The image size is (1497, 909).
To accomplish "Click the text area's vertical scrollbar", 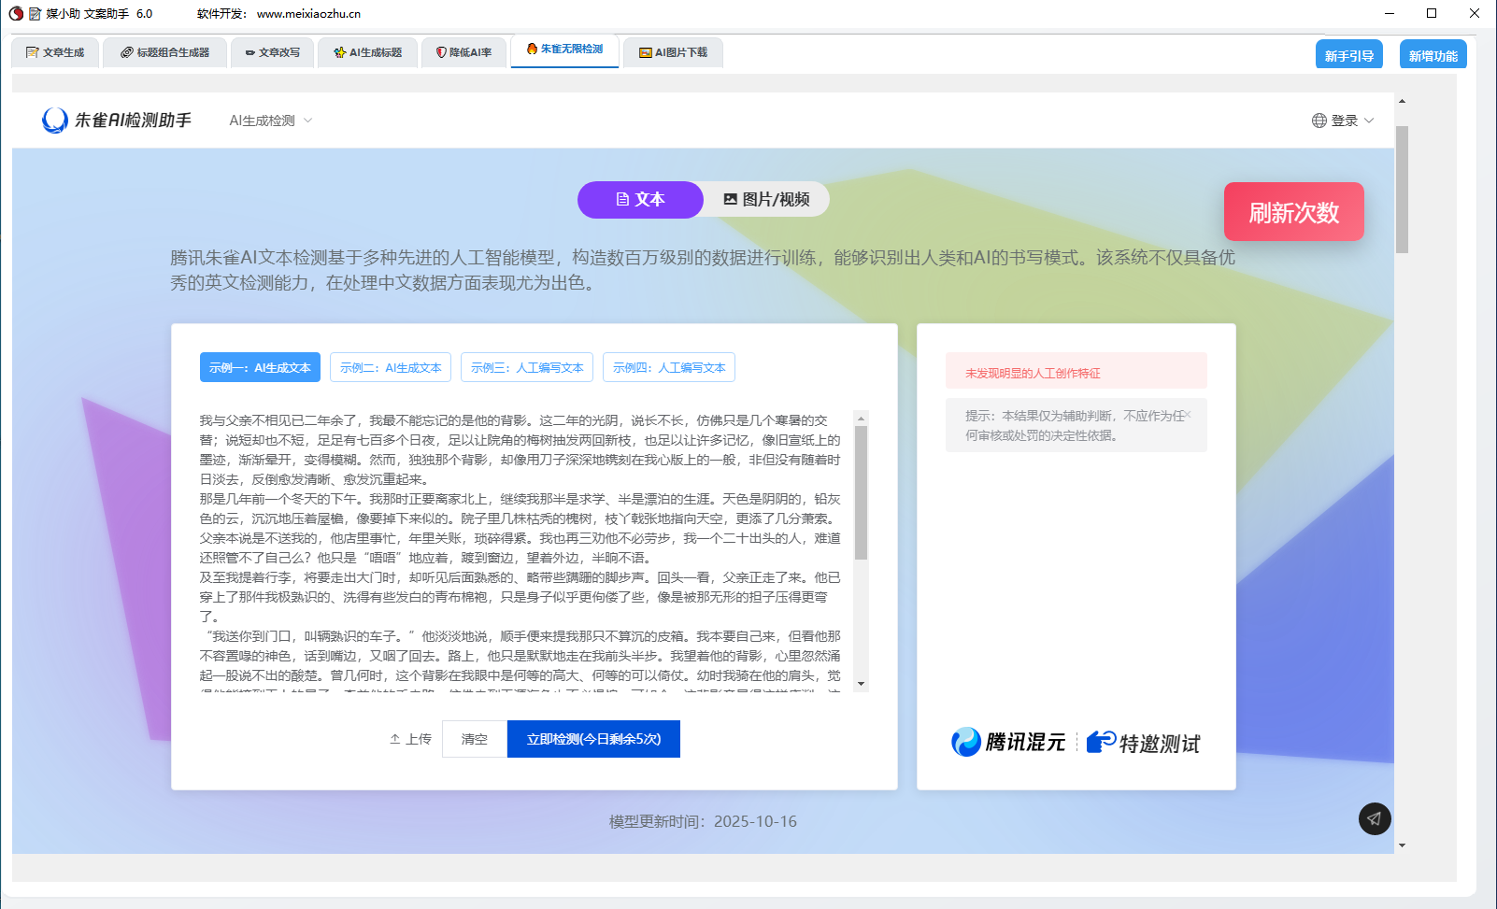I will [861, 492].
